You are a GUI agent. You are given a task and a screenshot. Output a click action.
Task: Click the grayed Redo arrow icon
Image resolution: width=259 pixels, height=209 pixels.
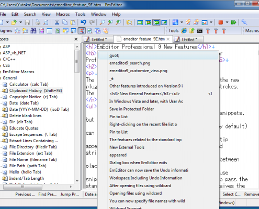coord(92,22)
